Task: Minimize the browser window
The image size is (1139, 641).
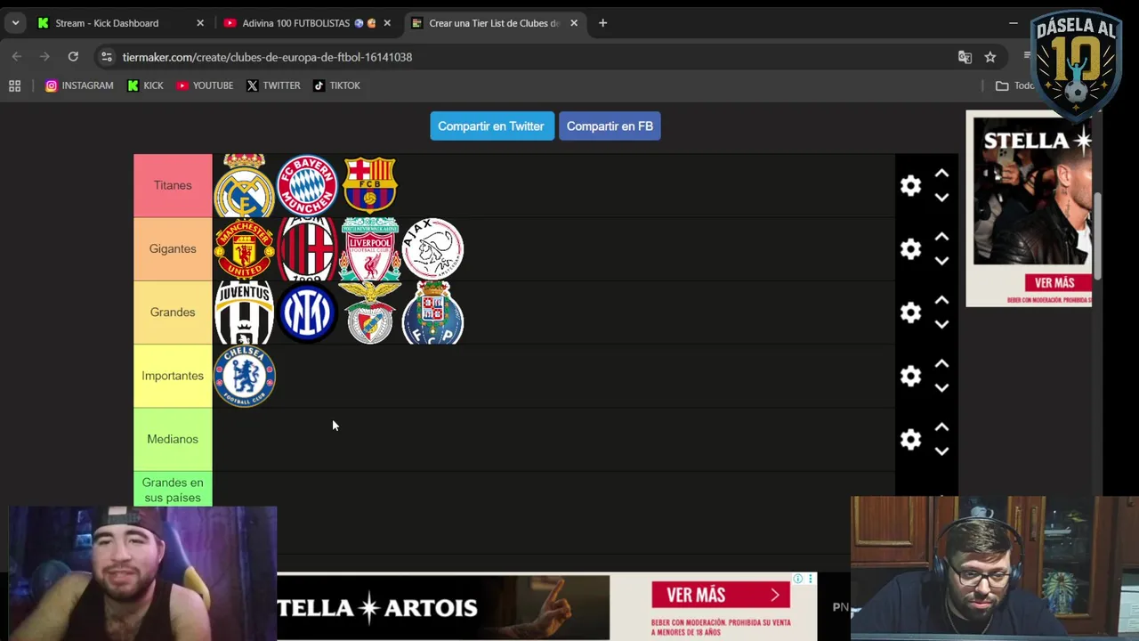Action: point(1014,23)
